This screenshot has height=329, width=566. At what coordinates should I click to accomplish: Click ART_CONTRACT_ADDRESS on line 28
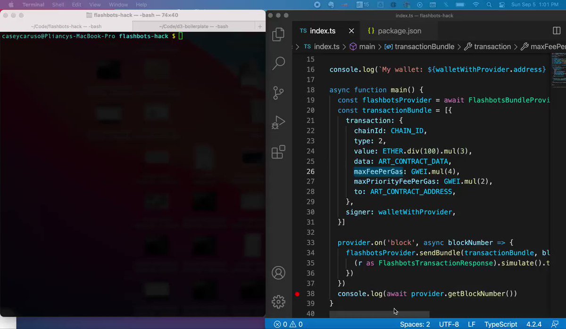pos(411,192)
